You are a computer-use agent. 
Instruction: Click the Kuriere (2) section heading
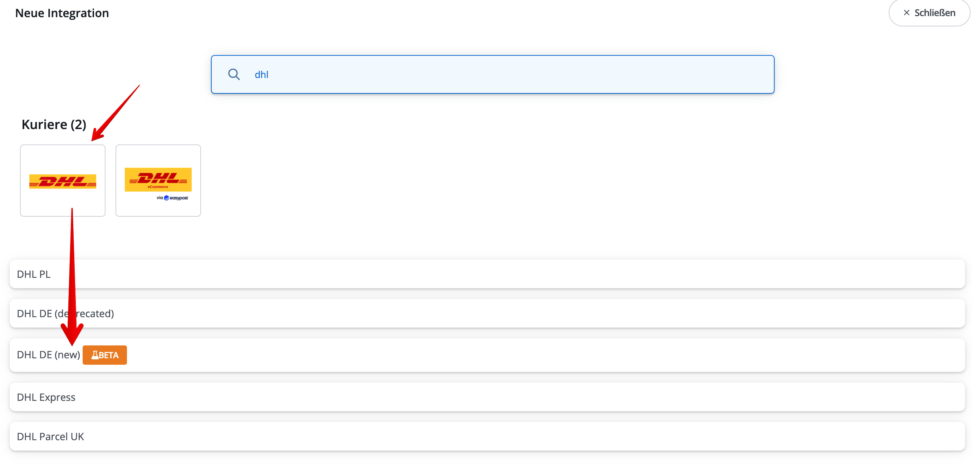click(54, 124)
